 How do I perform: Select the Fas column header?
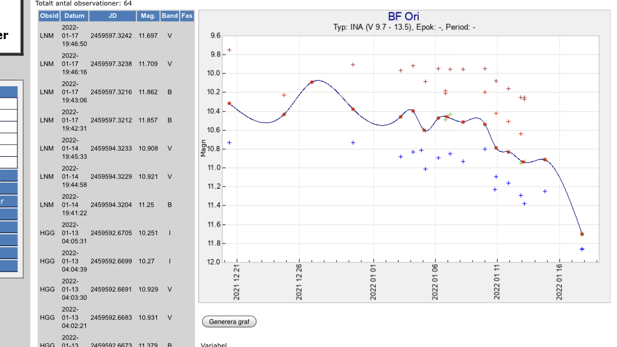pyautogui.click(x=187, y=16)
